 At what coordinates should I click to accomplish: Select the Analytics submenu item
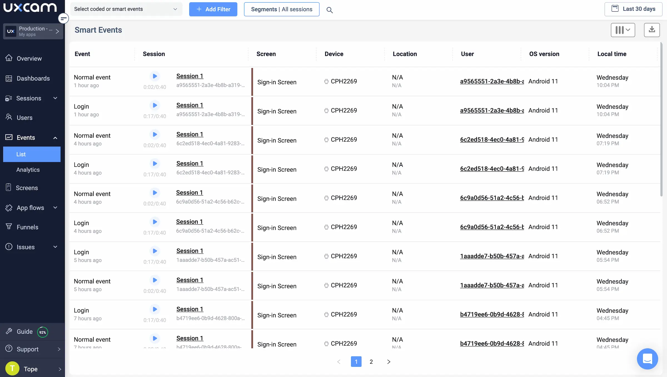[x=28, y=169]
